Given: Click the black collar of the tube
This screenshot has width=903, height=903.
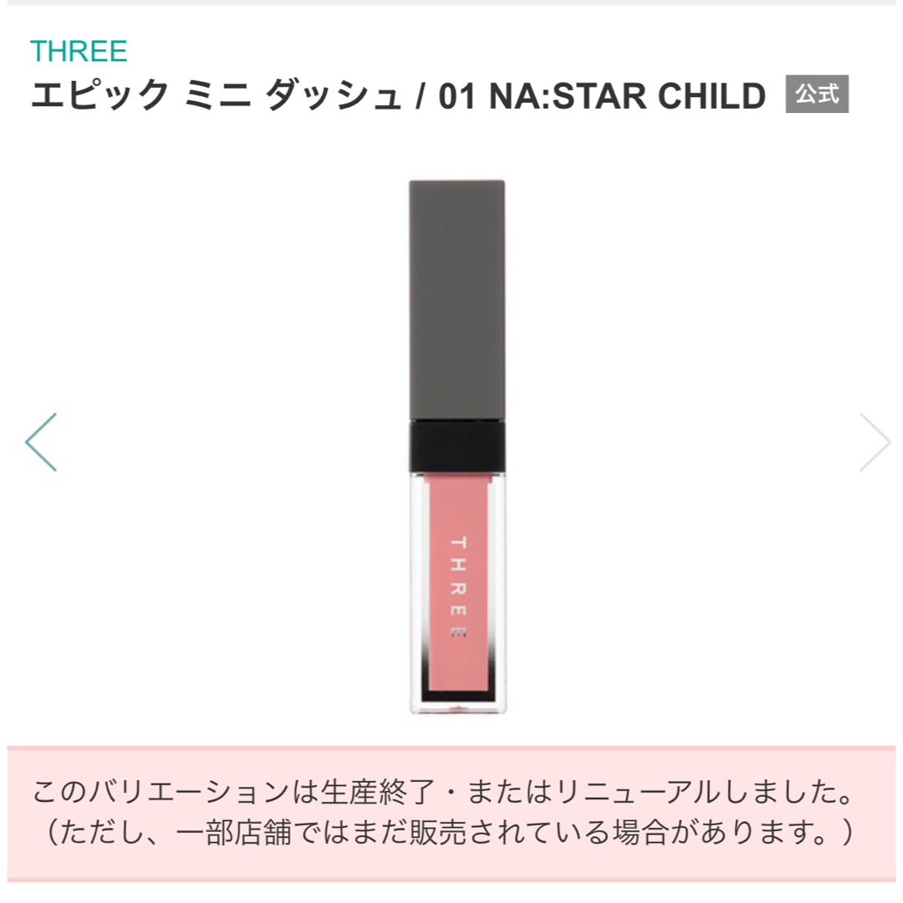Looking at the screenshot, I should click(457, 446).
